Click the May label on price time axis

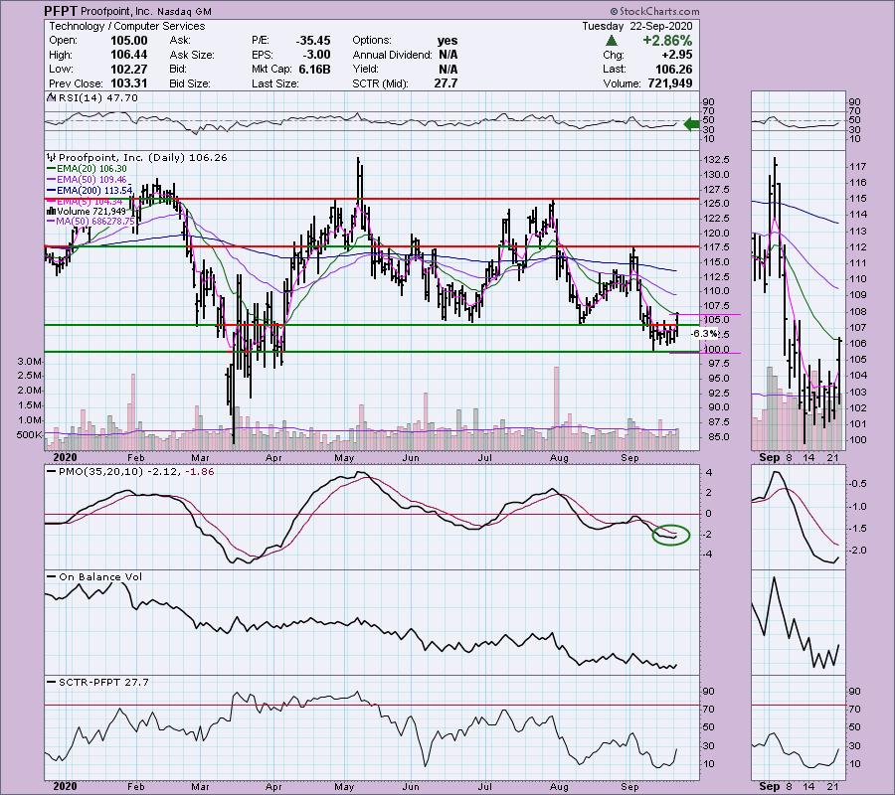(x=344, y=457)
